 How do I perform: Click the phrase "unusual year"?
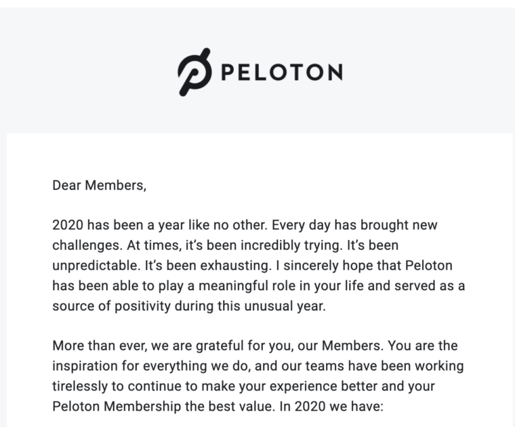click(289, 306)
